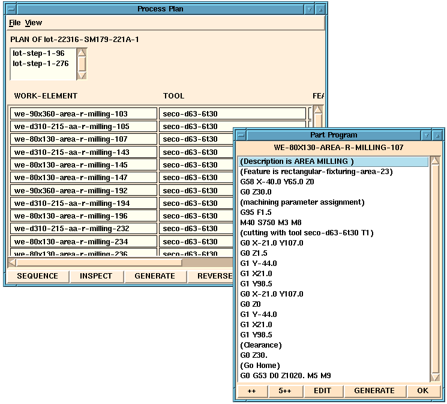Click GENERATE in the Process Plan window
The width and height of the screenshot is (447, 404).
click(x=155, y=276)
